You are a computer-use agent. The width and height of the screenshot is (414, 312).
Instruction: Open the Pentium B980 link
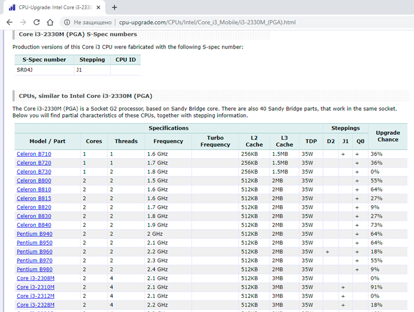34,269
